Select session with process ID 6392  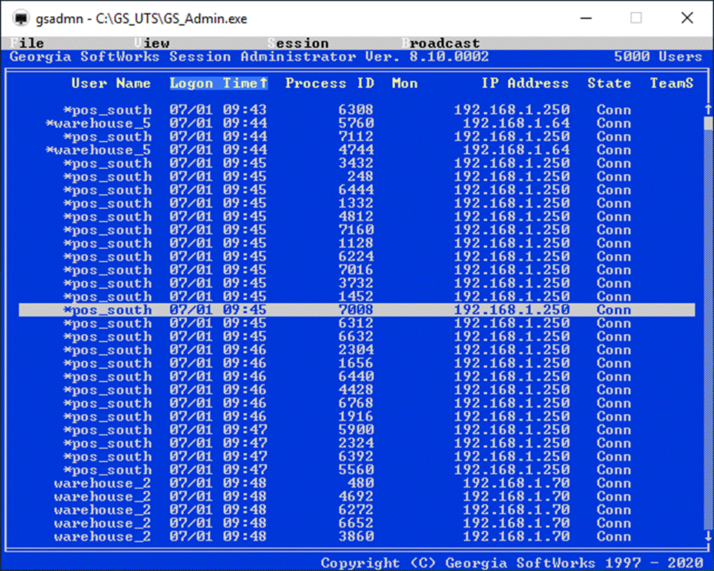click(x=357, y=457)
